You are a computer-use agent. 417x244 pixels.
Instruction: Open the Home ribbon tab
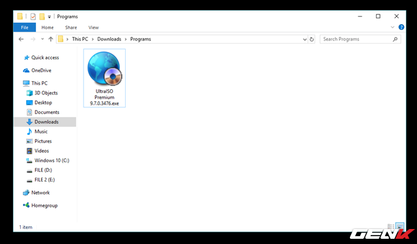(48, 27)
